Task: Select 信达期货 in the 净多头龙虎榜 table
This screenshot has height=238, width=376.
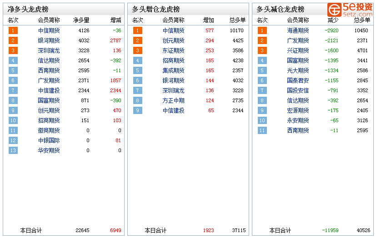Action: click(x=49, y=60)
